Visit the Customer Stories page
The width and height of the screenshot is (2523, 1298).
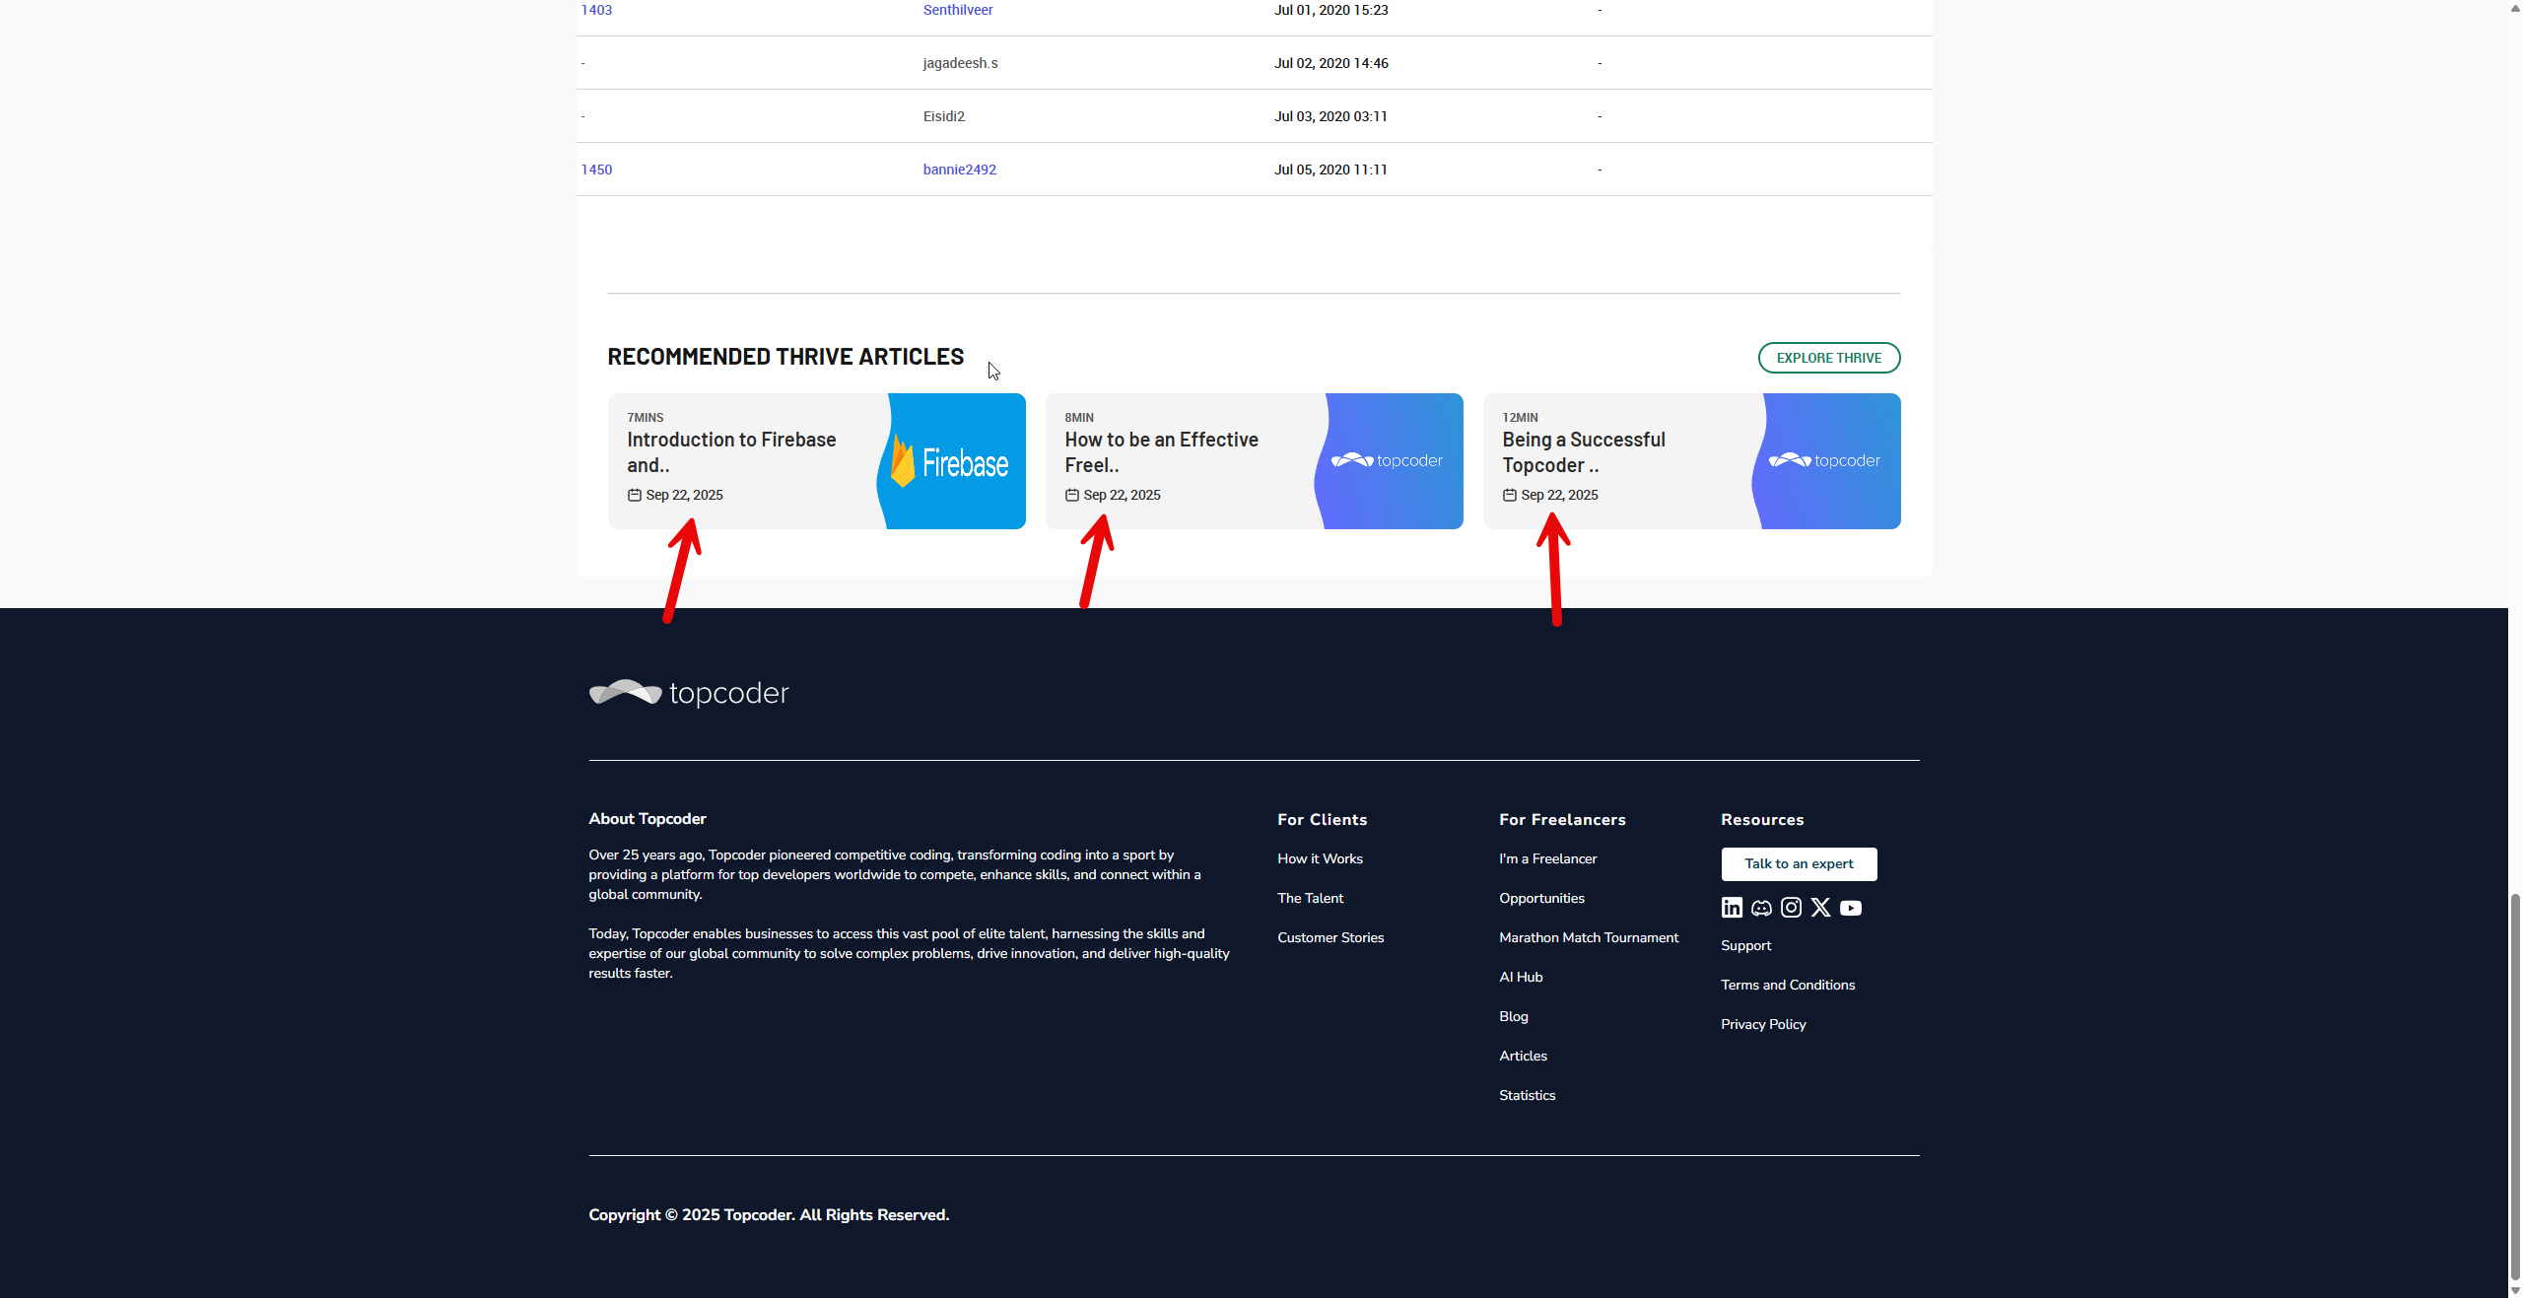pyautogui.click(x=1330, y=937)
